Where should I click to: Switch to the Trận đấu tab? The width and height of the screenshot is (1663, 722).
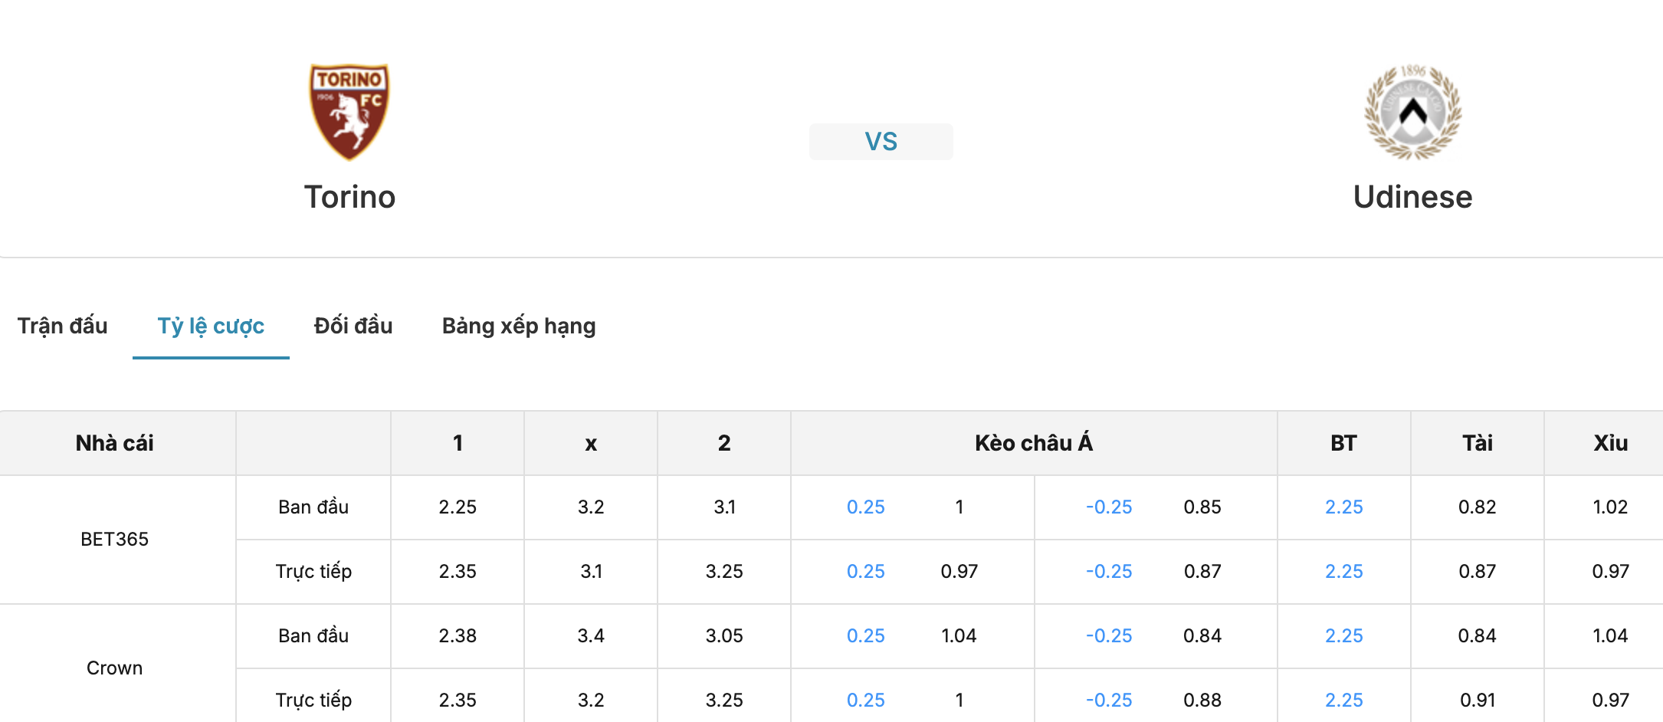point(63,326)
